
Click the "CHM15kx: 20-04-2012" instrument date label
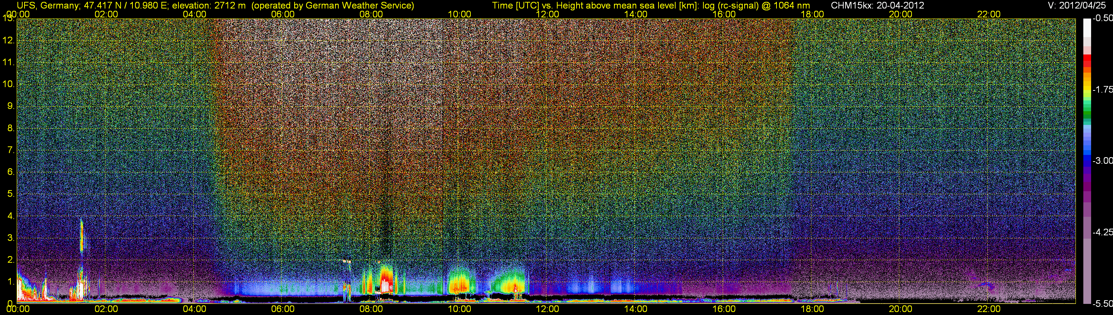[x=877, y=5]
